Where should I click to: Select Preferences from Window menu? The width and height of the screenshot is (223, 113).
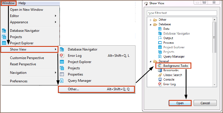19,81
